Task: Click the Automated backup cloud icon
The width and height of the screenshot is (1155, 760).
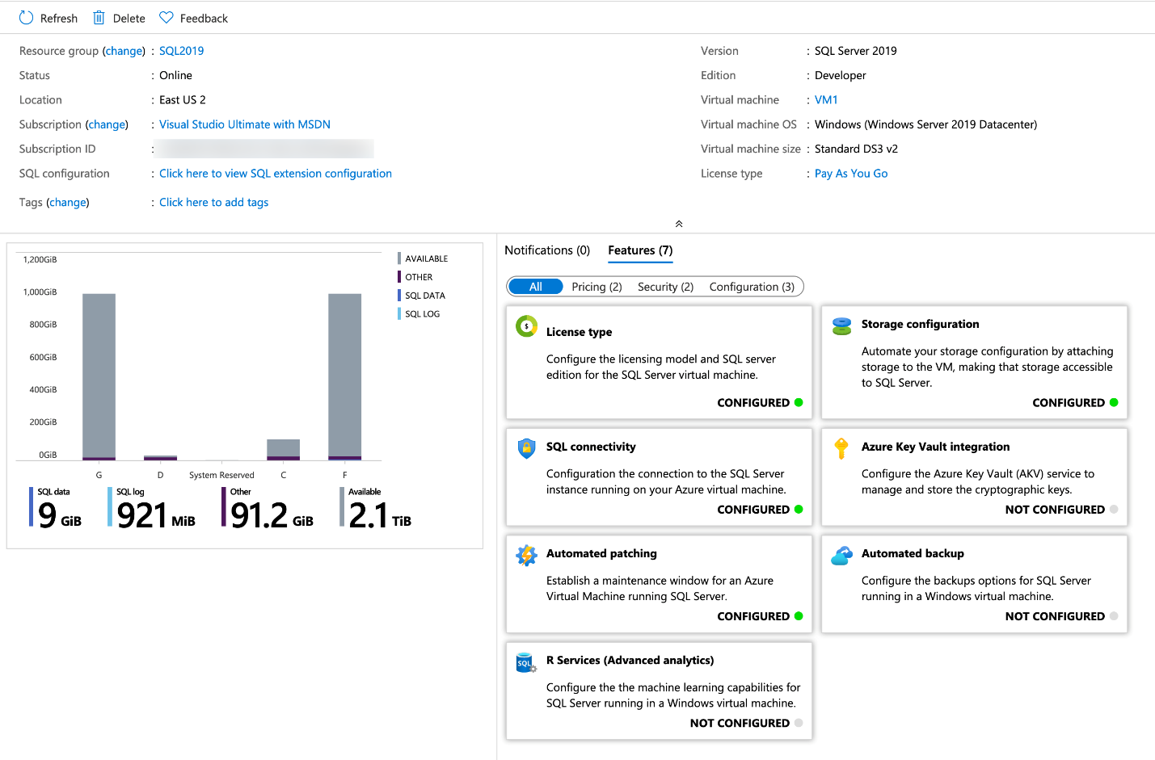Action: click(x=841, y=555)
